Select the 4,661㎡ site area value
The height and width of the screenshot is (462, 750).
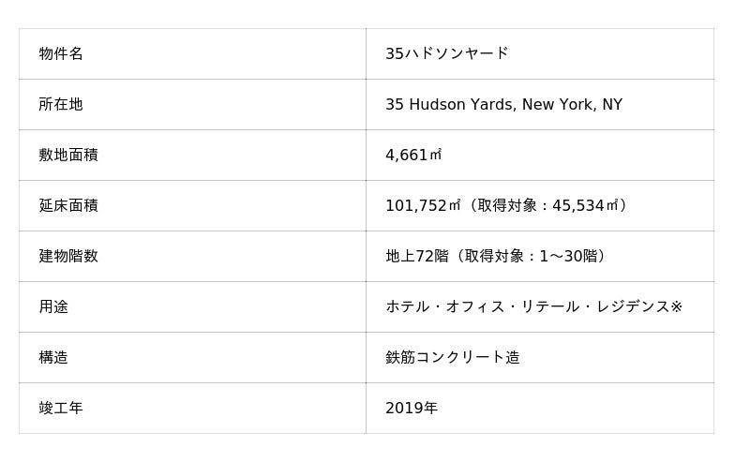pos(413,155)
